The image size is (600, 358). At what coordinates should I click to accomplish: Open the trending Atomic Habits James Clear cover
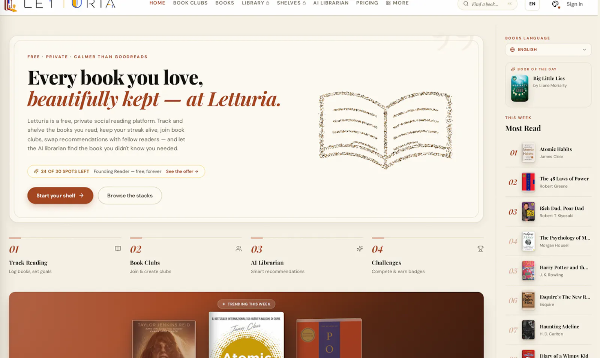[246, 335]
